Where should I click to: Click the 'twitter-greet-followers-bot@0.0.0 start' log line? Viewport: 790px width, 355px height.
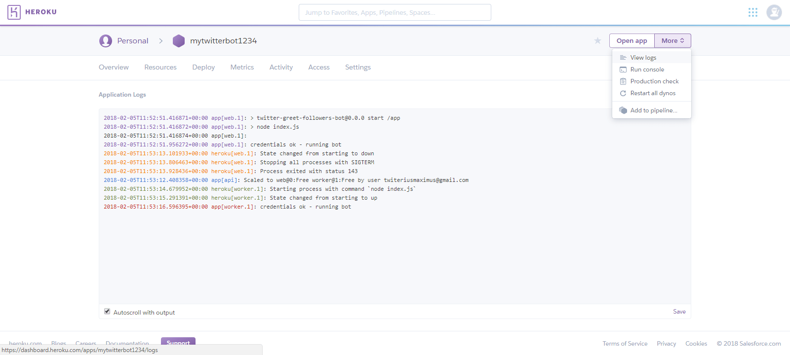tap(252, 118)
